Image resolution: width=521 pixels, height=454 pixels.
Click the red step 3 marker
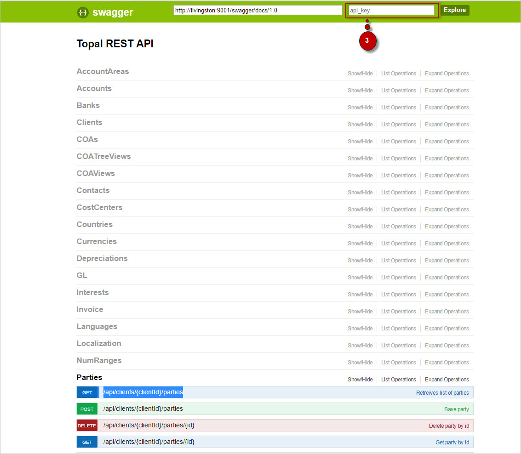(x=367, y=40)
